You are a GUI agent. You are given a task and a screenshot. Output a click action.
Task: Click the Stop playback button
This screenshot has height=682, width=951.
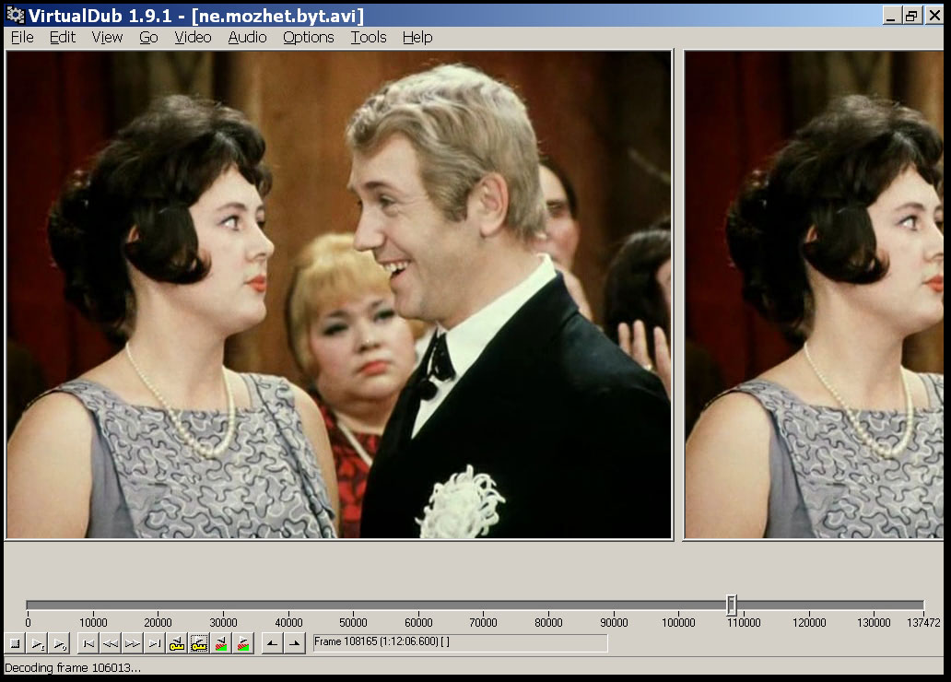15,643
